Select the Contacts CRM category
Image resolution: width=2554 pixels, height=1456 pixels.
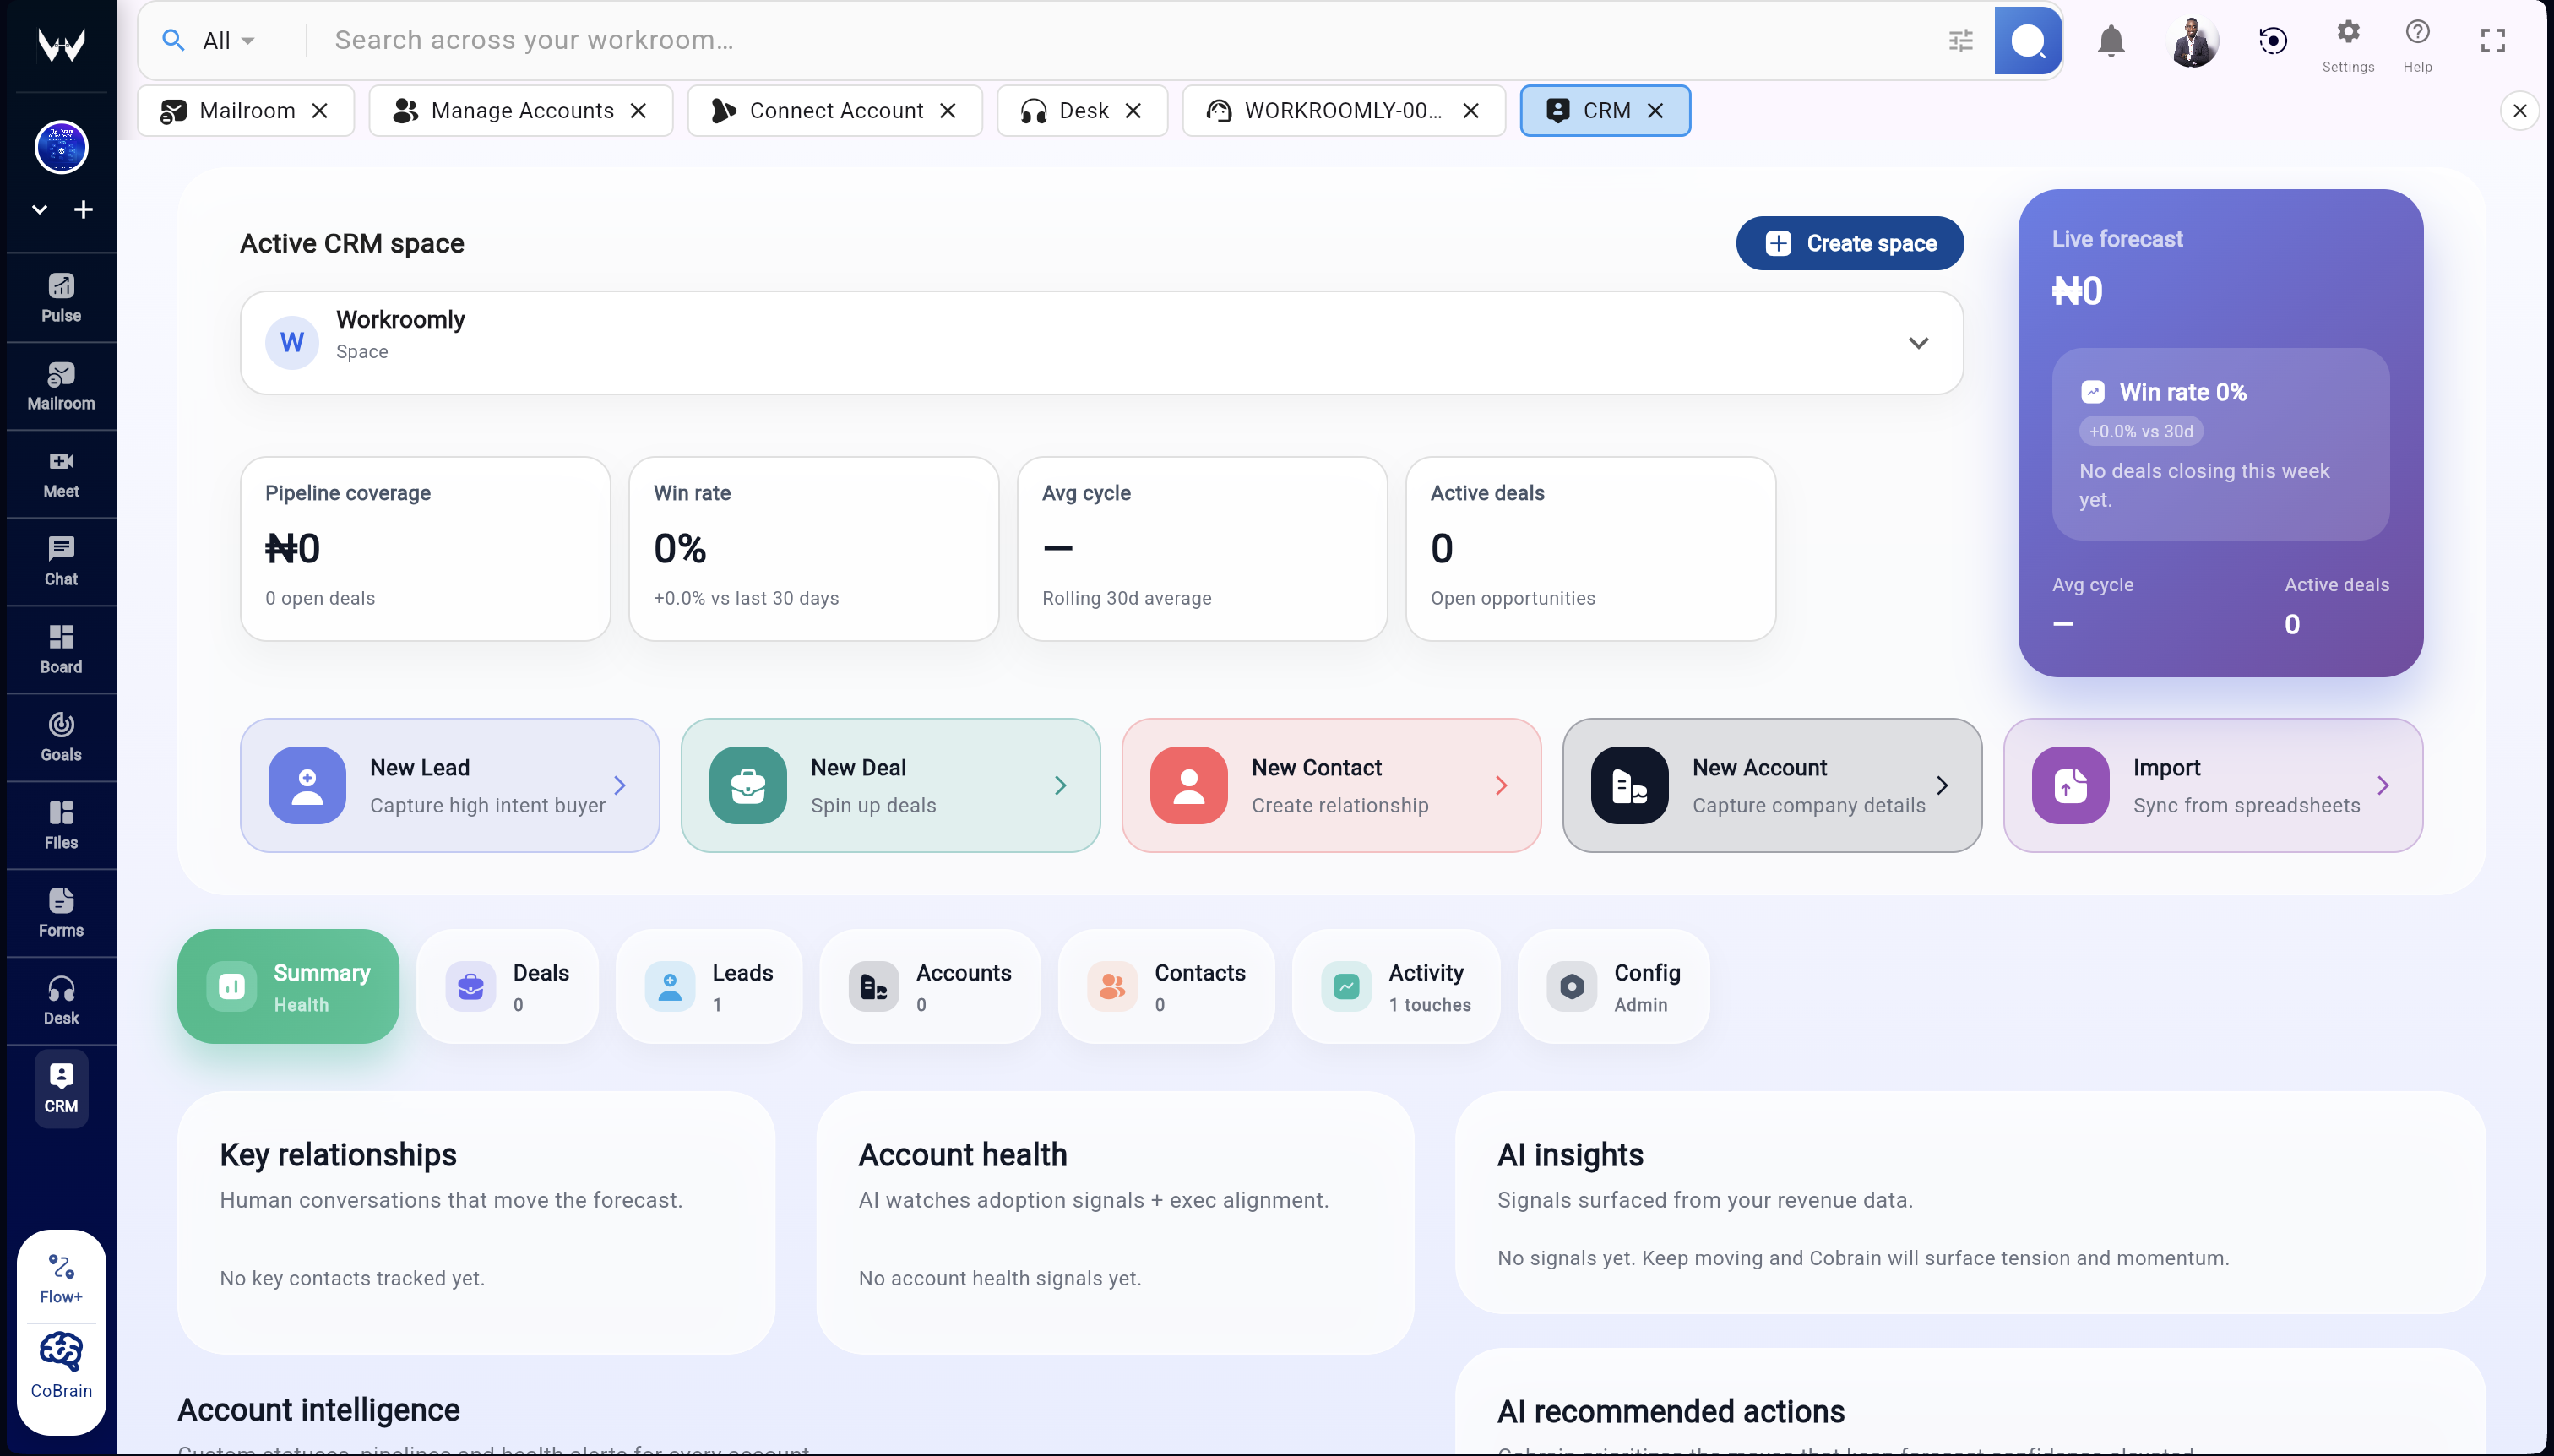point(1165,986)
